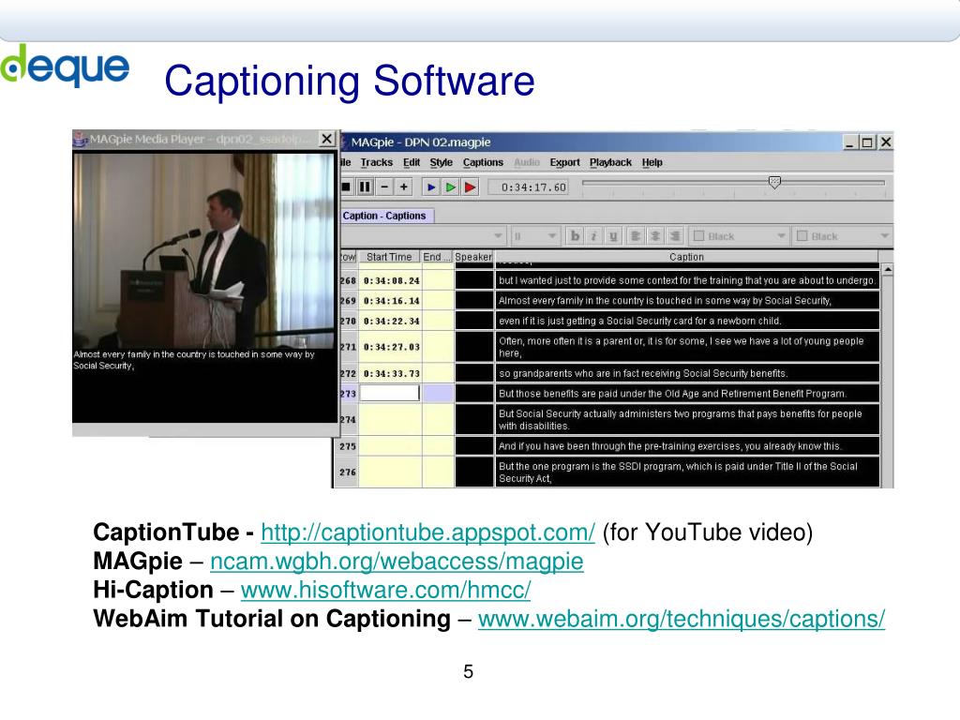Click the End column header
This screenshot has height=720, width=960.
(x=437, y=257)
